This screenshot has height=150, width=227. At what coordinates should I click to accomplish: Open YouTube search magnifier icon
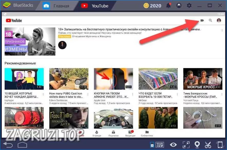[x=210, y=20]
